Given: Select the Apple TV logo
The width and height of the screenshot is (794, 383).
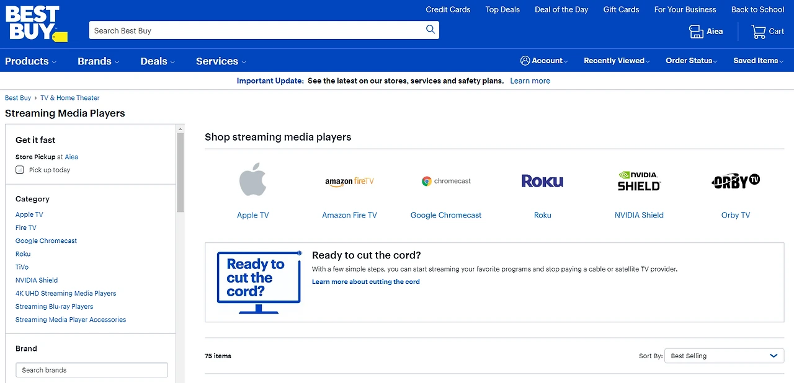Looking at the screenshot, I should point(252,180).
